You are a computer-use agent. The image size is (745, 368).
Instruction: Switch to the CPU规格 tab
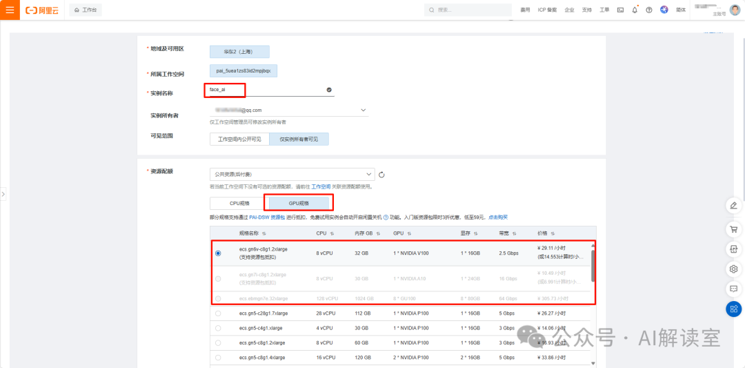point(236,204)
